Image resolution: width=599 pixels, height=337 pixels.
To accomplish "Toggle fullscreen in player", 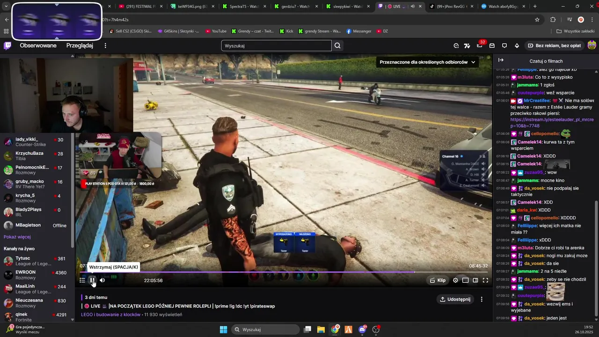I will [485, 280].
